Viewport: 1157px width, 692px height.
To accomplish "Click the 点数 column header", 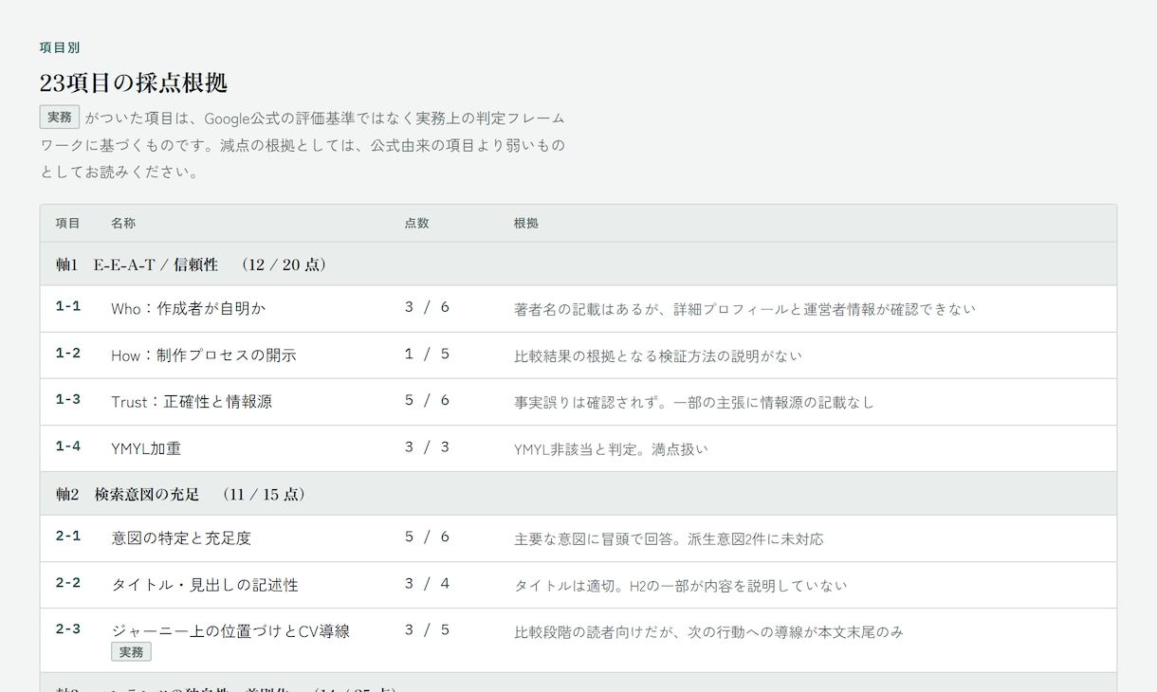I will [417, 224].
